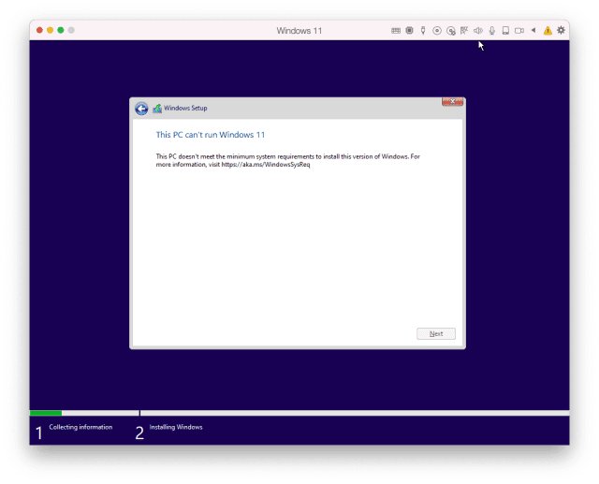This screenshot has width=599, height=484.
Task: Click the Windows Setup icon in dialog title
Action: click(x=157, y=109)
